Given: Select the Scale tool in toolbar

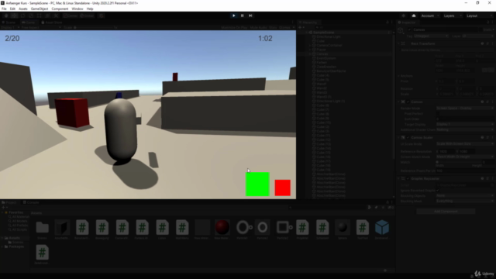Looking at the screenshot, I should click(31, 15).
